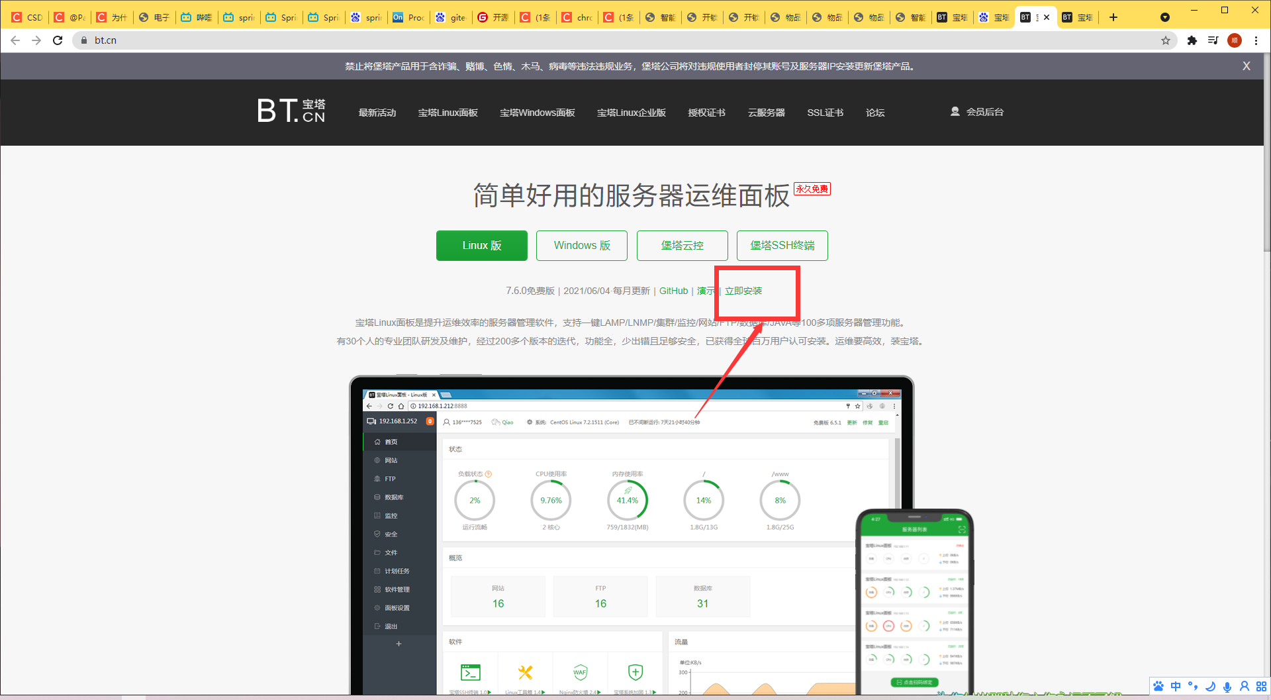Click the address bar showing bt.cn

[265, 40]
